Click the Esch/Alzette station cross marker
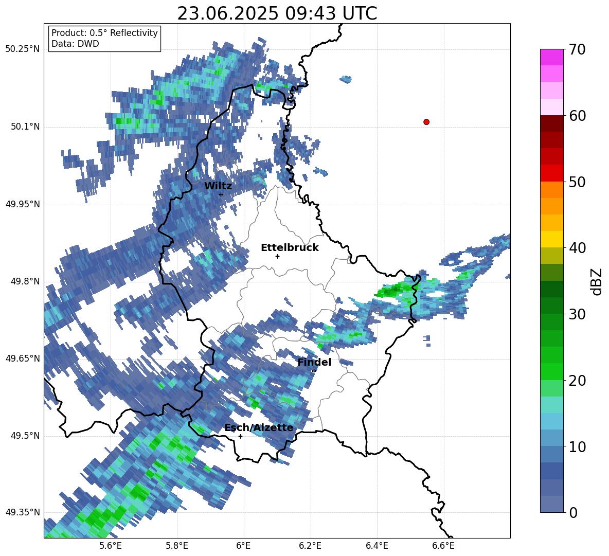 point(240,436)
